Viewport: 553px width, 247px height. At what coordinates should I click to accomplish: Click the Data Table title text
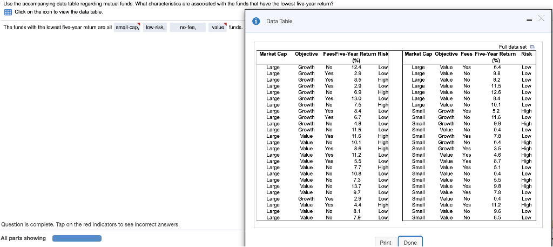pyautogui.click(x=279, y=21)
